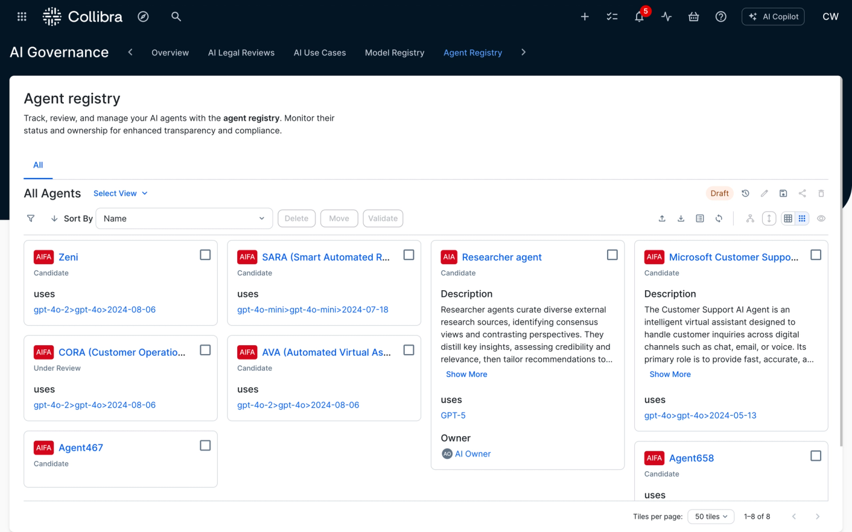Open the GPT-5 model link
The image size is (852, 532).
click(453, 416)
